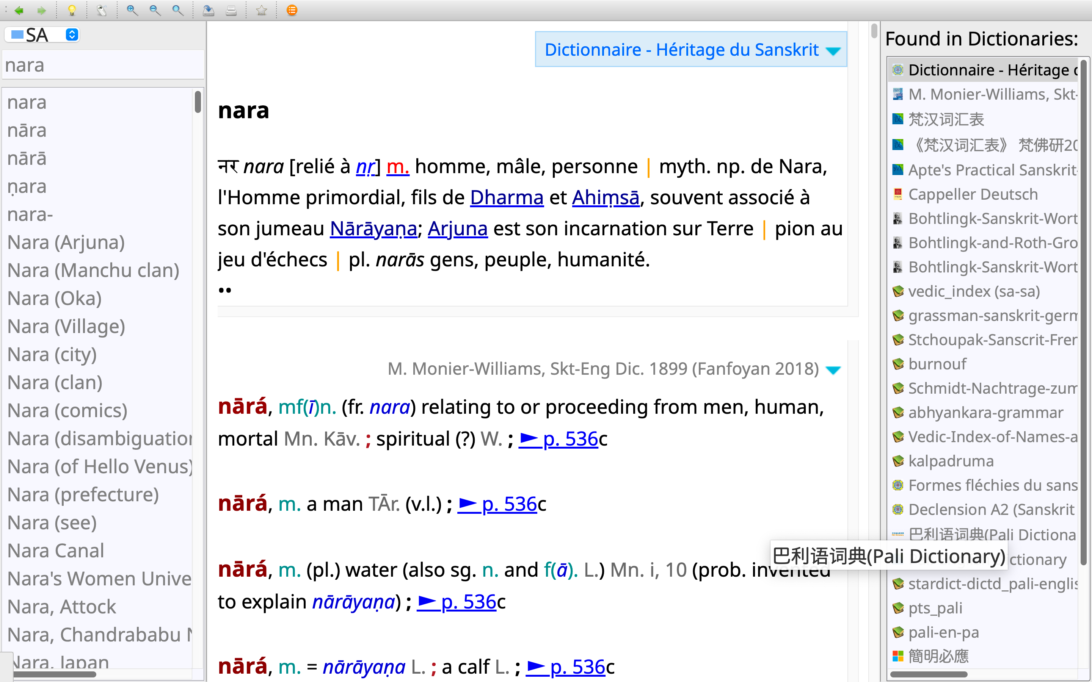
Task: Jump to Stchoupak-Sanscrit-Fren dictionary
Action: coord(984,339)
